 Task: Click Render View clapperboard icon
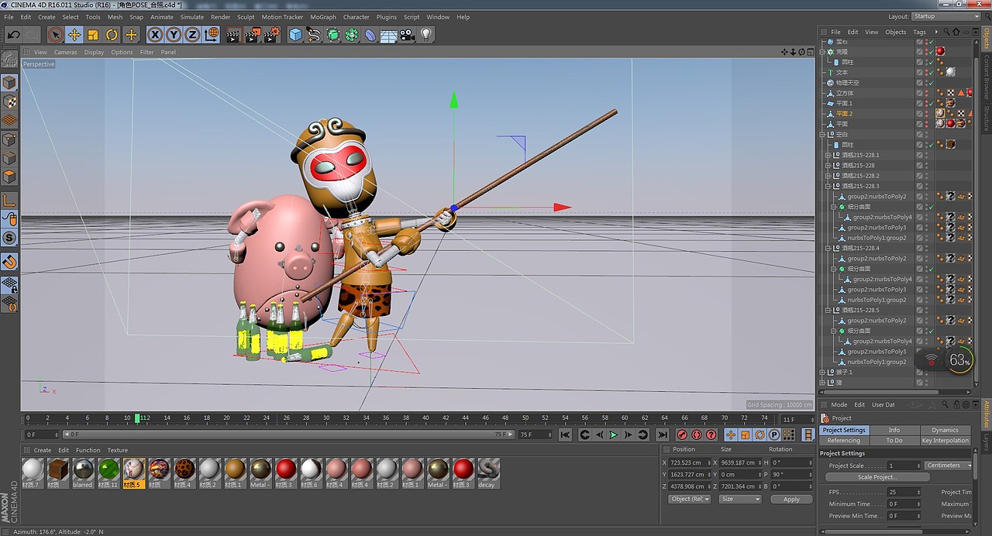coord(233,35)
